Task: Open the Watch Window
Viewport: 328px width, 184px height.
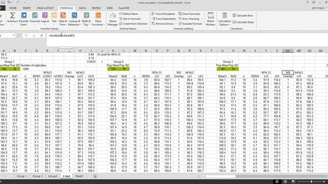Action: (211, 19)
